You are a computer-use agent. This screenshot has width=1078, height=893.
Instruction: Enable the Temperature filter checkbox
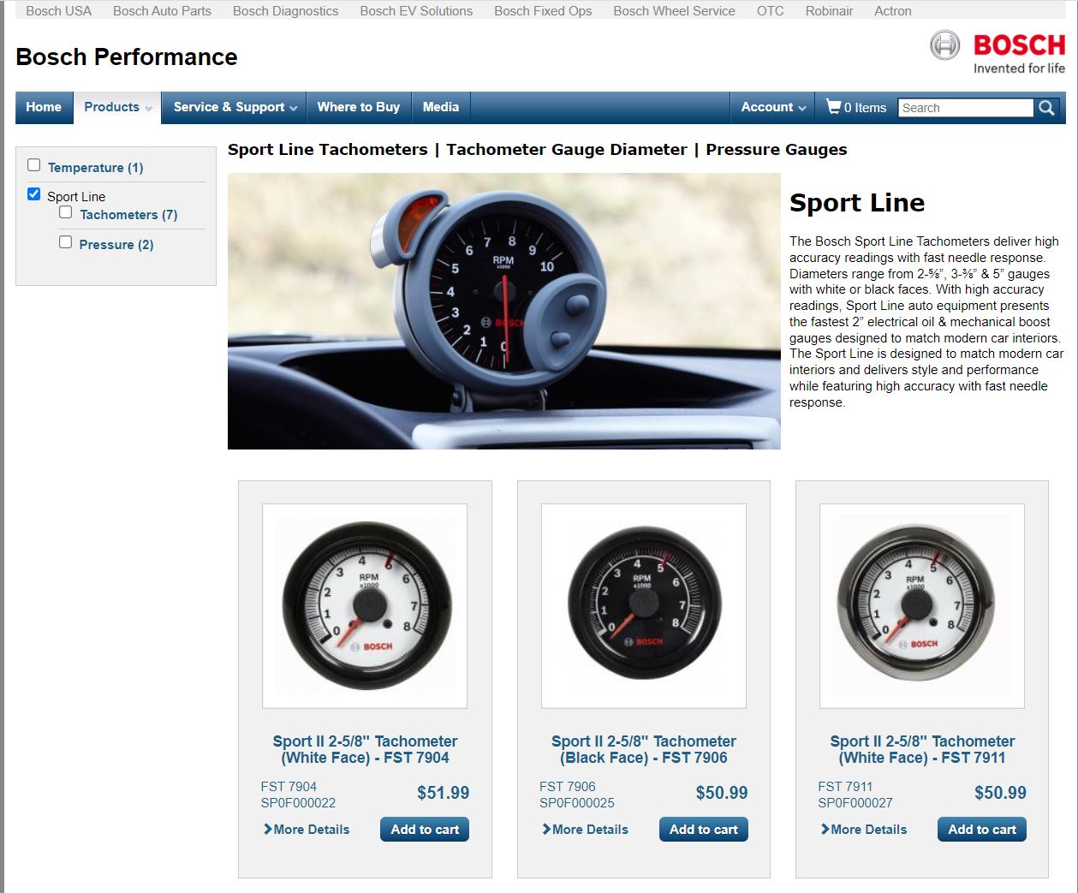click(34, 165)
